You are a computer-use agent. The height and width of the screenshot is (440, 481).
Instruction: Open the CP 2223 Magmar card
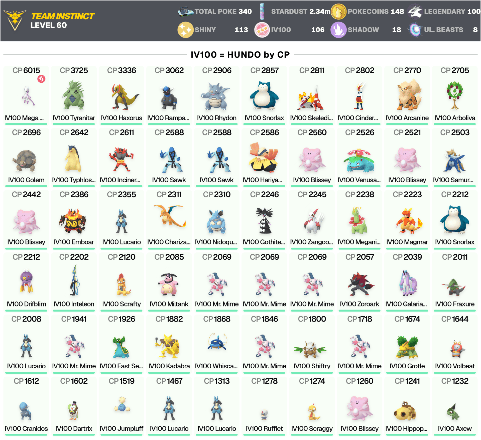click(407, 220)
